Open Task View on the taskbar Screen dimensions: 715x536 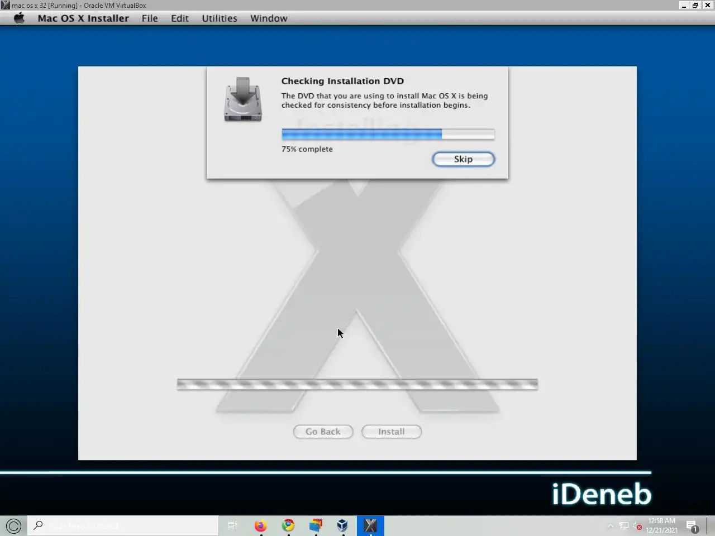pyautogui.click(x=232, y=525)
